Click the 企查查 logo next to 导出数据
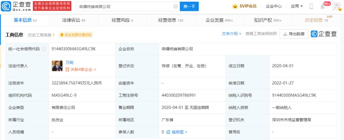 (x=324, y=34)
